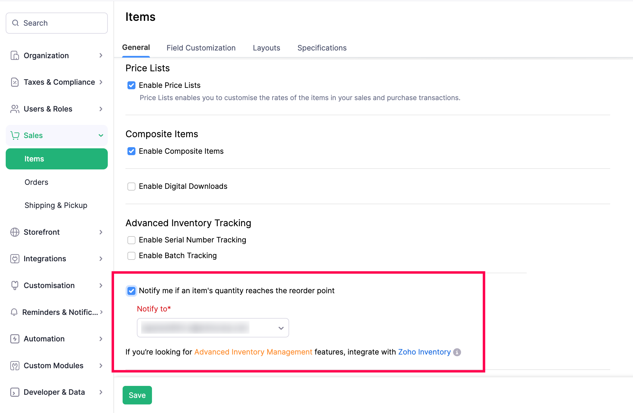Viewport: 633px width, 413px height.
Task: Click the Reminders bell icon
Action: [14, 312]
